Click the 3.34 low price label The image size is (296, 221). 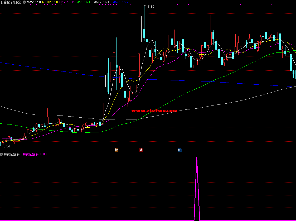(x=7, y=146)
